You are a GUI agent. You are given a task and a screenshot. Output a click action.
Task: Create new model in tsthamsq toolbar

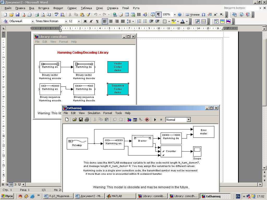(x=67, y=120)
